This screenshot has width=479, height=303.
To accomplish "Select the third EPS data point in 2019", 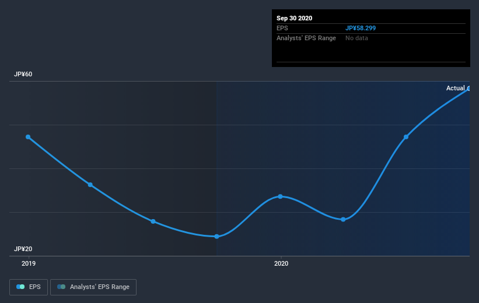I will point(153,221).
